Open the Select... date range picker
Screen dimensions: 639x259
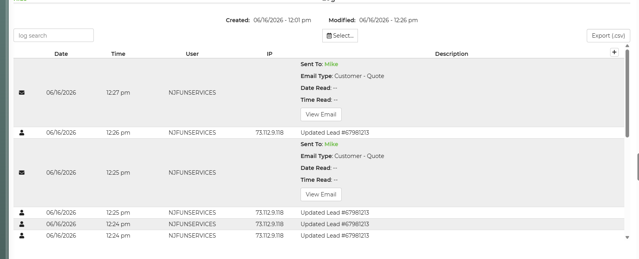coord(340,36)
